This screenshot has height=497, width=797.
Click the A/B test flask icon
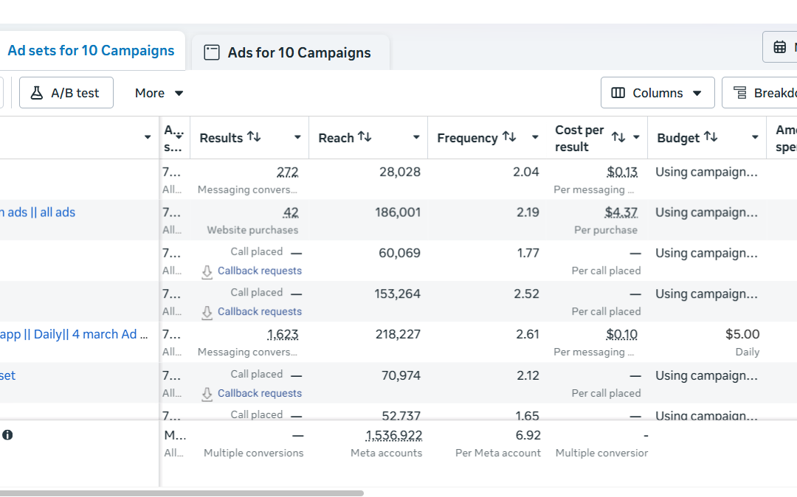37,93
